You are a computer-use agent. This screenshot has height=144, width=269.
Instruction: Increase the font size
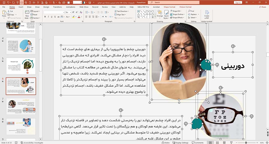pos(73,12)
